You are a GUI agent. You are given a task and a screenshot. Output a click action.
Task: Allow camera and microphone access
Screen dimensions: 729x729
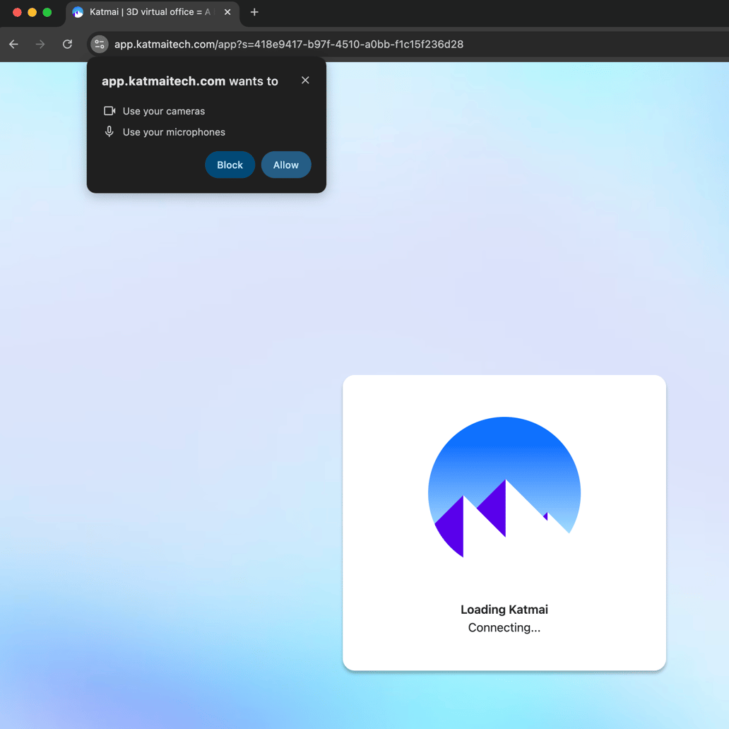[285, 164]
